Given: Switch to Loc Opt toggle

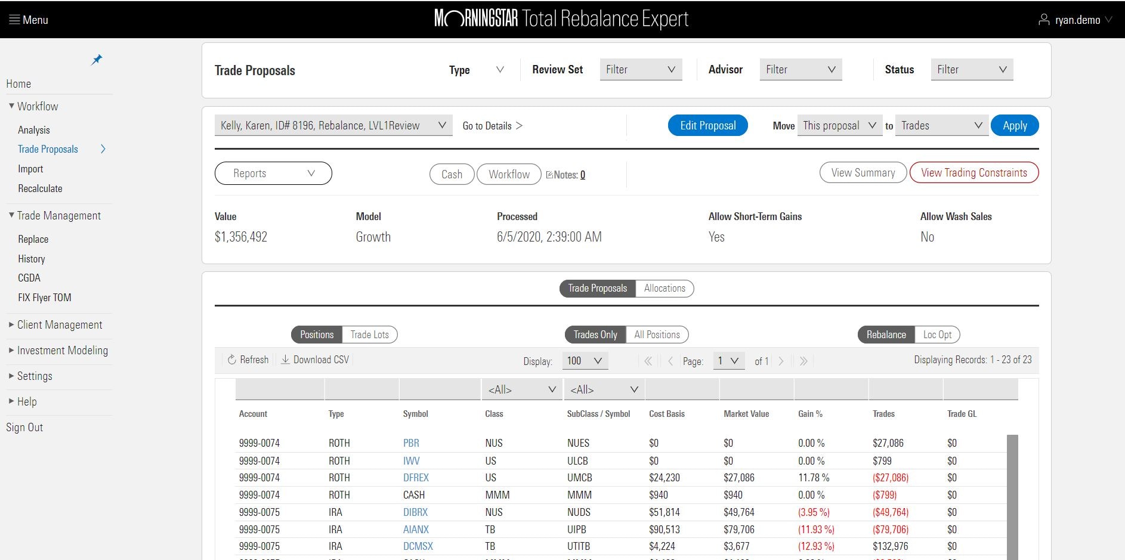Looking at the screenshot, I should (x=937, y=335).
